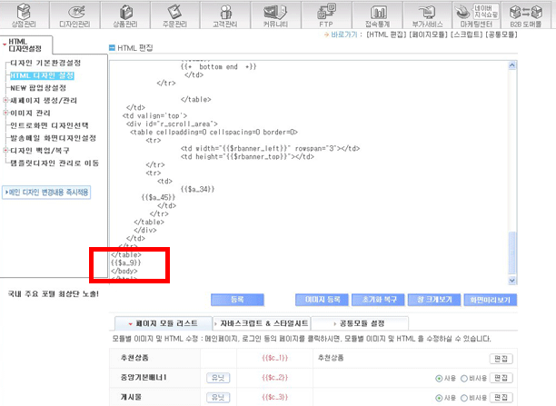The height and width of the screenshot is (406, 556).
Task: Expand the 디자인 백업/복구 tree node
Action: [5, 150]
